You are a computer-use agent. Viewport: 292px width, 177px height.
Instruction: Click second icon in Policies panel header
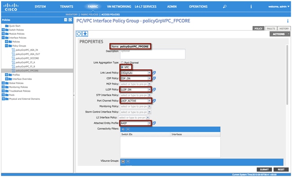tap(70, 20)
